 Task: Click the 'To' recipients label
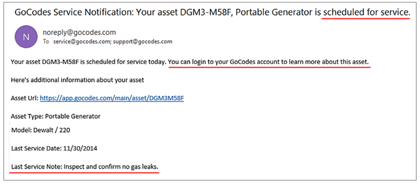pyautogui.click(x=47, y=42)
